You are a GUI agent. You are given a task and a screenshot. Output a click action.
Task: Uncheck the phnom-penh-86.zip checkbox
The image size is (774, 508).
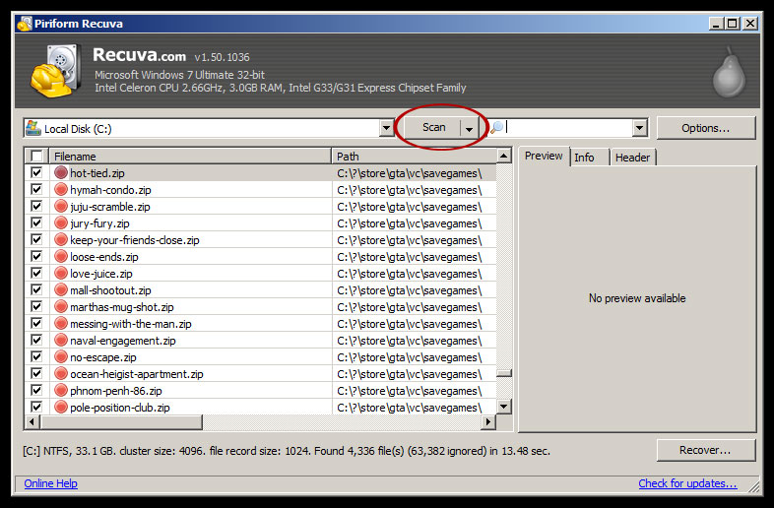click(x=36, y=391)
